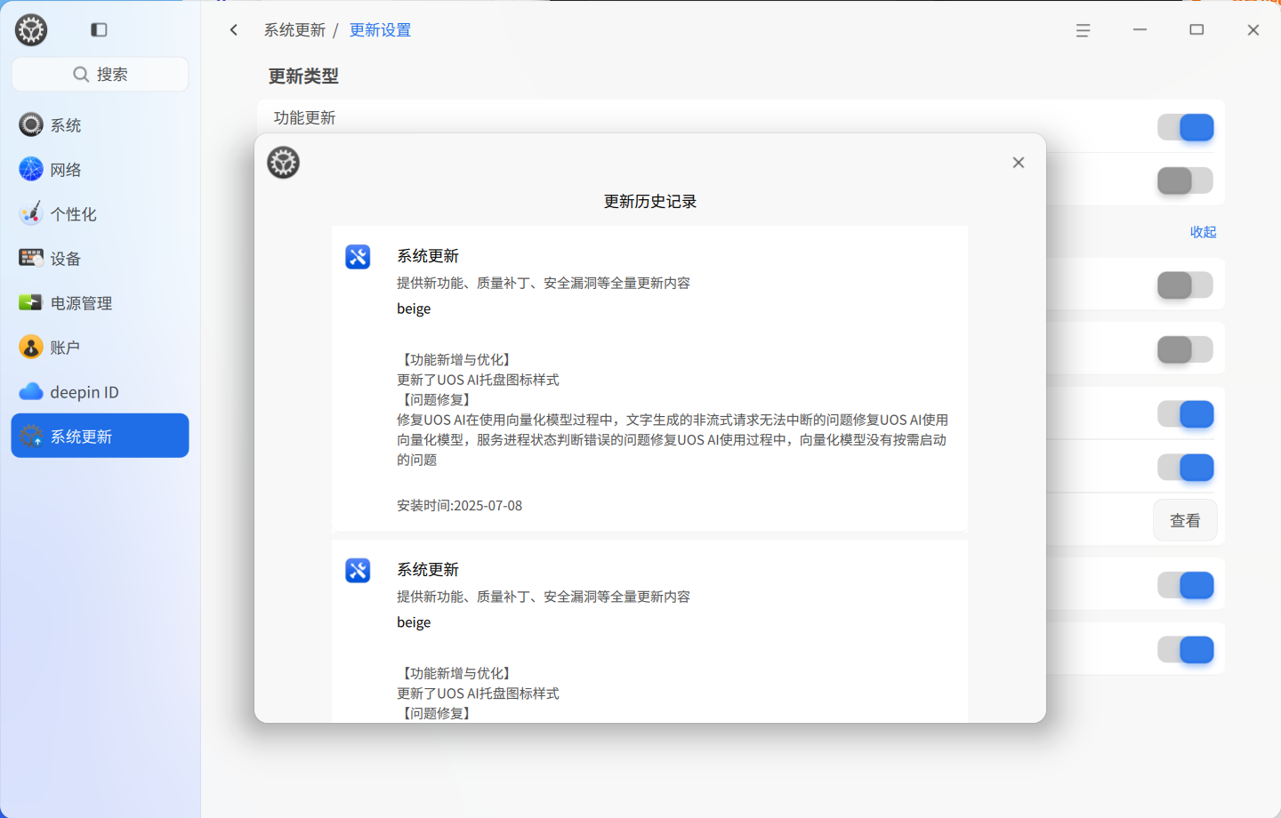Viewport: 1281px width, 818px height.
Task: Click the 安装时间:2025-07-08 text
Action: 460,506
